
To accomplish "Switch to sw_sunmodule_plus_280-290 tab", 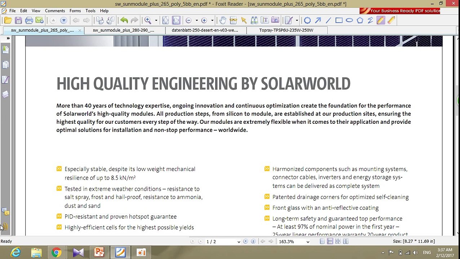I will click(123, 30).
